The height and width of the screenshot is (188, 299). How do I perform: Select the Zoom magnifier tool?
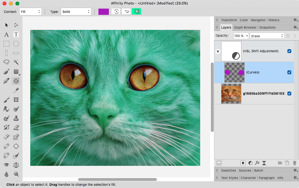16,174
